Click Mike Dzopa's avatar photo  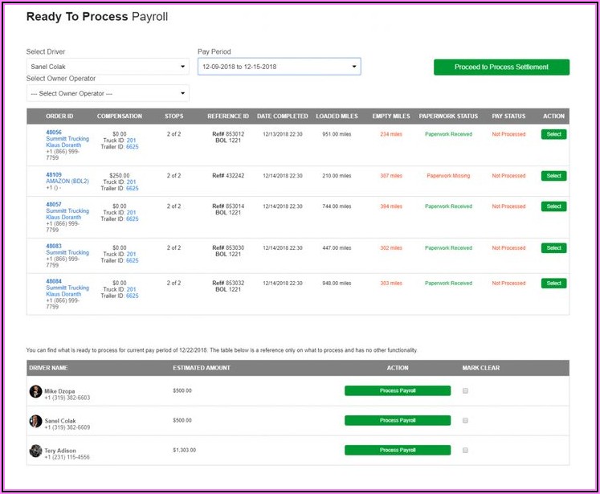35,391
